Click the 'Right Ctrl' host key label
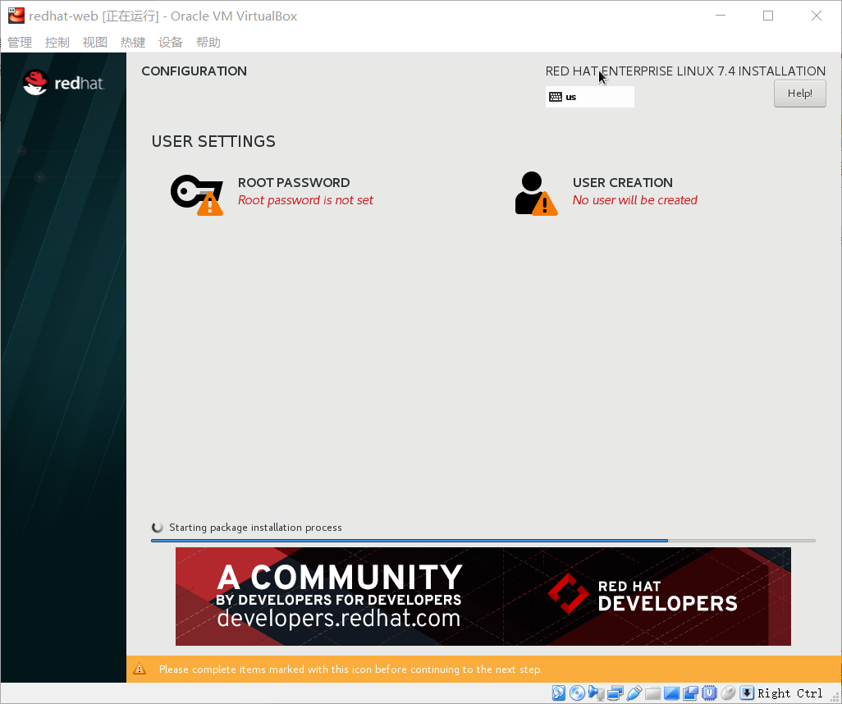This screenshot has width=842, height=704. coord(790,693)
